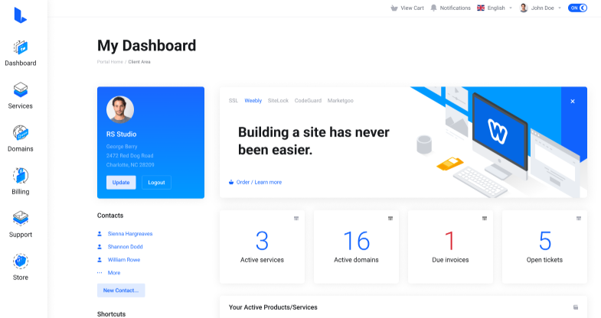Viewport: 601px width, 318px height.
Task: Go to Services in the sidebar
Action: coord(21,90)
